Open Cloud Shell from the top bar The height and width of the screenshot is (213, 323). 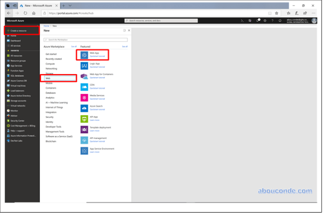click(243, 20)
